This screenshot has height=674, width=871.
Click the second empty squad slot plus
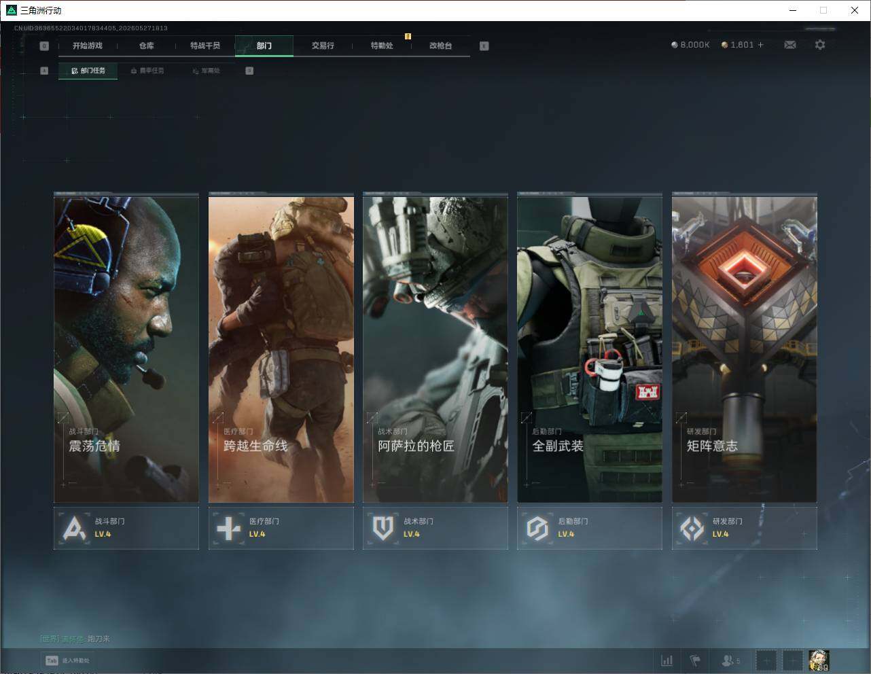coord(792,660)
